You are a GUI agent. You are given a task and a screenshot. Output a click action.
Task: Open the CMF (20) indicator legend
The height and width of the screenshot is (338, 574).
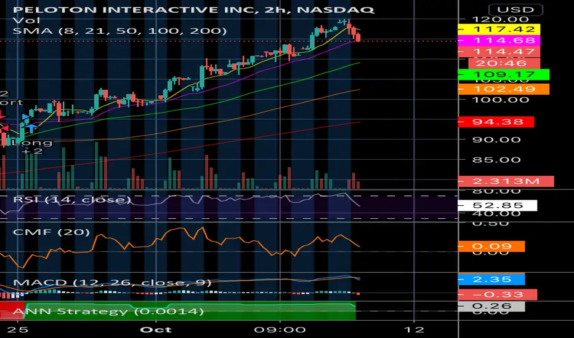[51, 232]
